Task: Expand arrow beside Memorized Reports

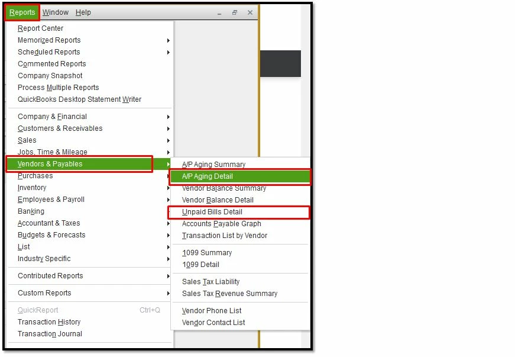Action: pos(168,40)
